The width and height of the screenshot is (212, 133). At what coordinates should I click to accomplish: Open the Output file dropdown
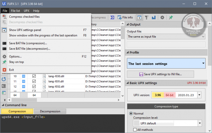pyautogui.click(x=203, y=36)
